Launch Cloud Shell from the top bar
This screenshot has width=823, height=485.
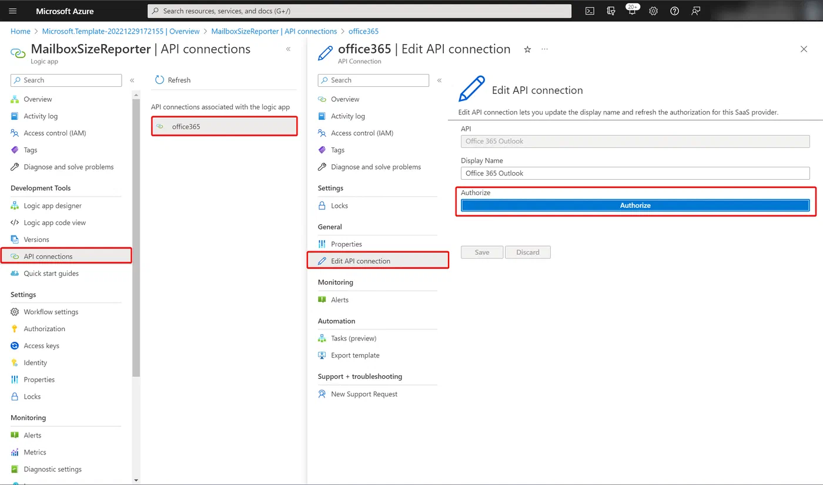pyautogui.click(x=590, y=11)
